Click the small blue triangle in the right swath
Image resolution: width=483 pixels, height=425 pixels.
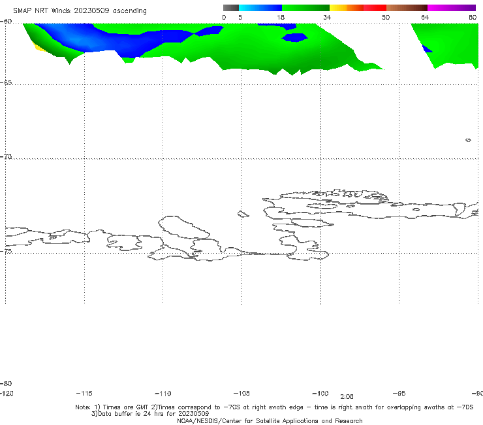point(427,49)
